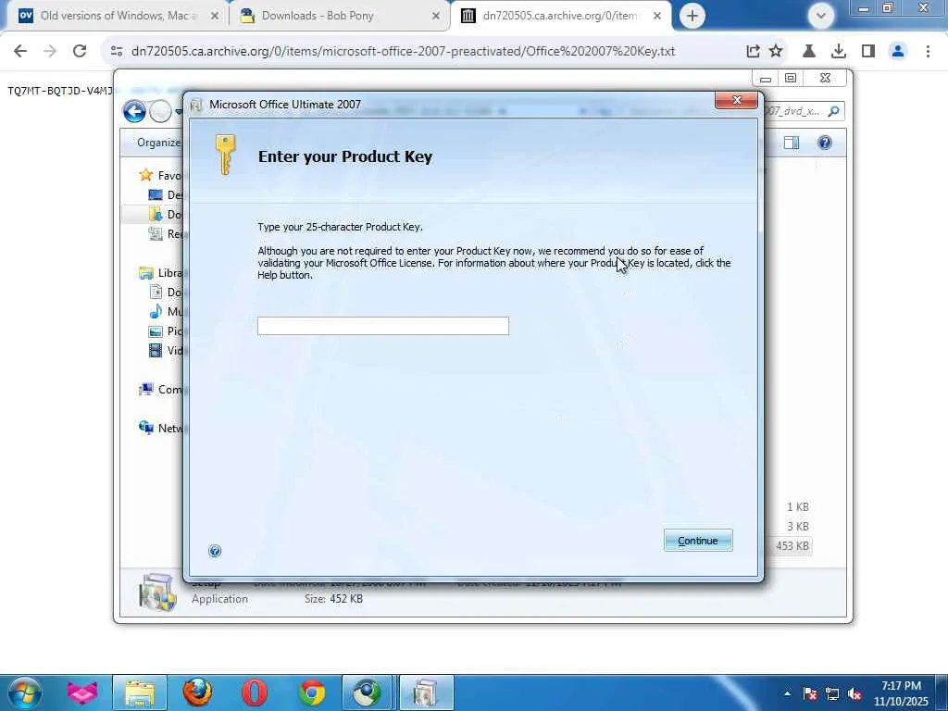
Task: Select Network in Explorer navigation pane
Action: coord(160,428)
